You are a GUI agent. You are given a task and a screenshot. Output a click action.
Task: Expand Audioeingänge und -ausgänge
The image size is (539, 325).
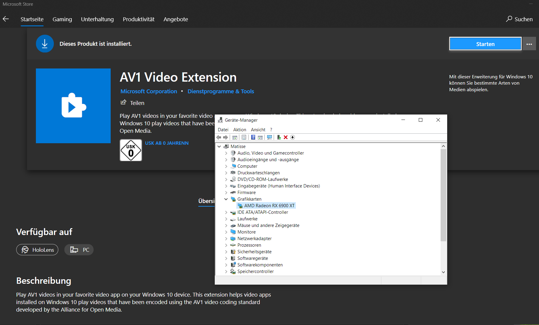point(226,159)
